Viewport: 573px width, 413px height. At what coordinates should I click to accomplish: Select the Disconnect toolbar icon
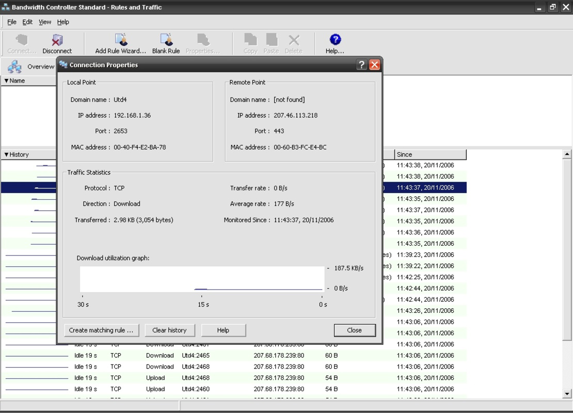(x=57, y=42)
